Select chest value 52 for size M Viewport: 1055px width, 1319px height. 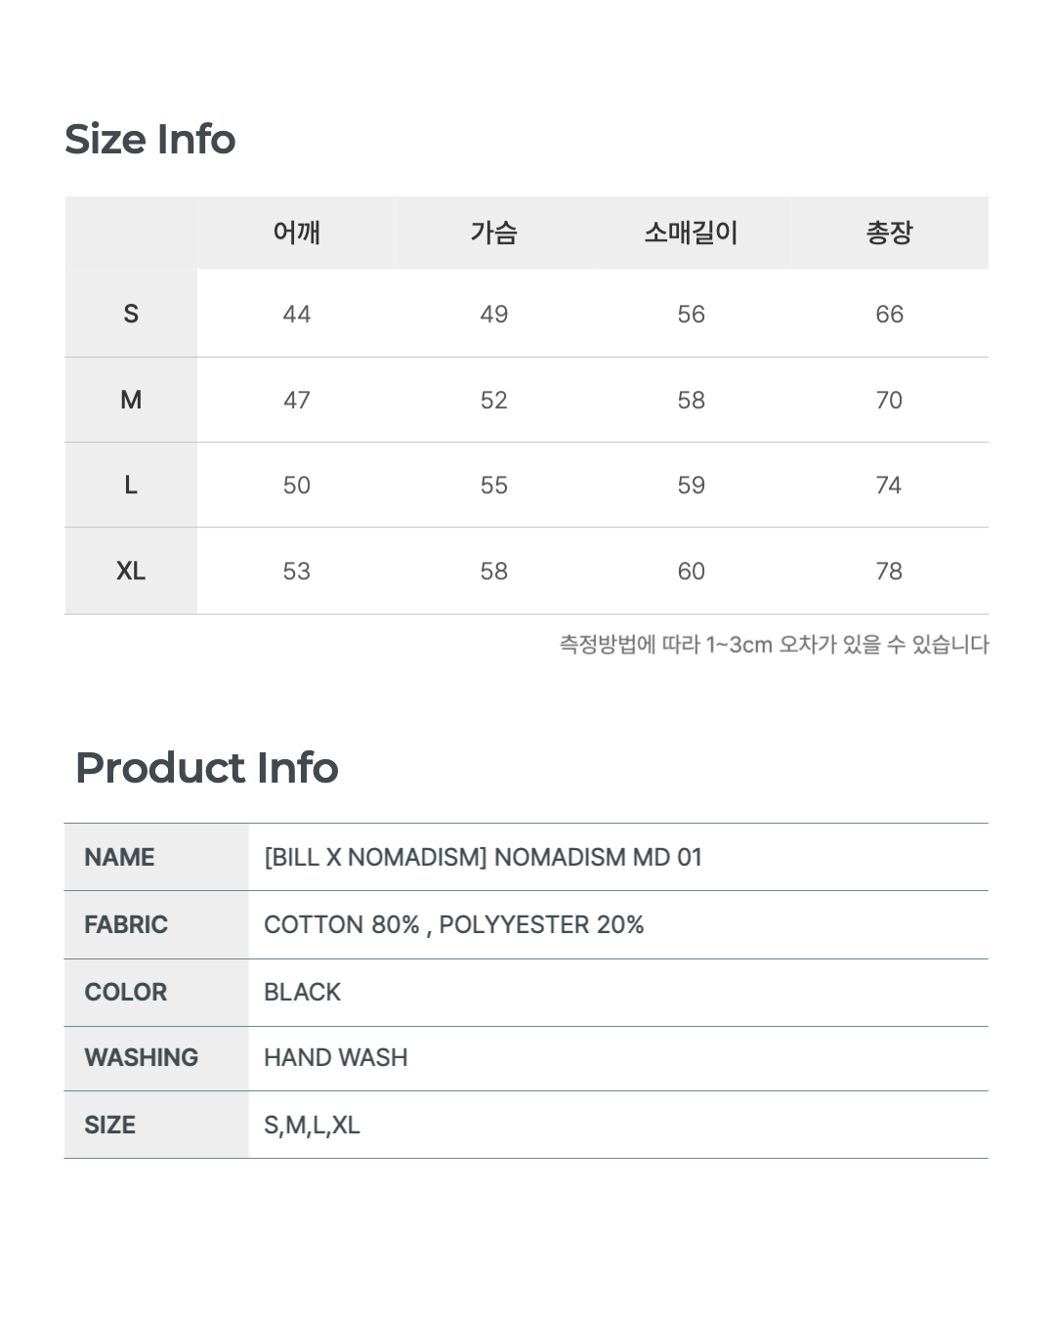click(494, 400)
